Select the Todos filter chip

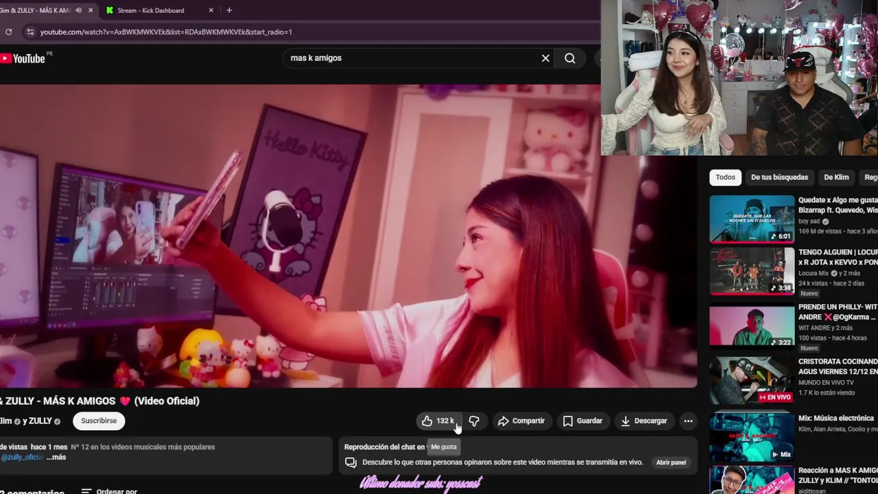[x=725, y=177]
